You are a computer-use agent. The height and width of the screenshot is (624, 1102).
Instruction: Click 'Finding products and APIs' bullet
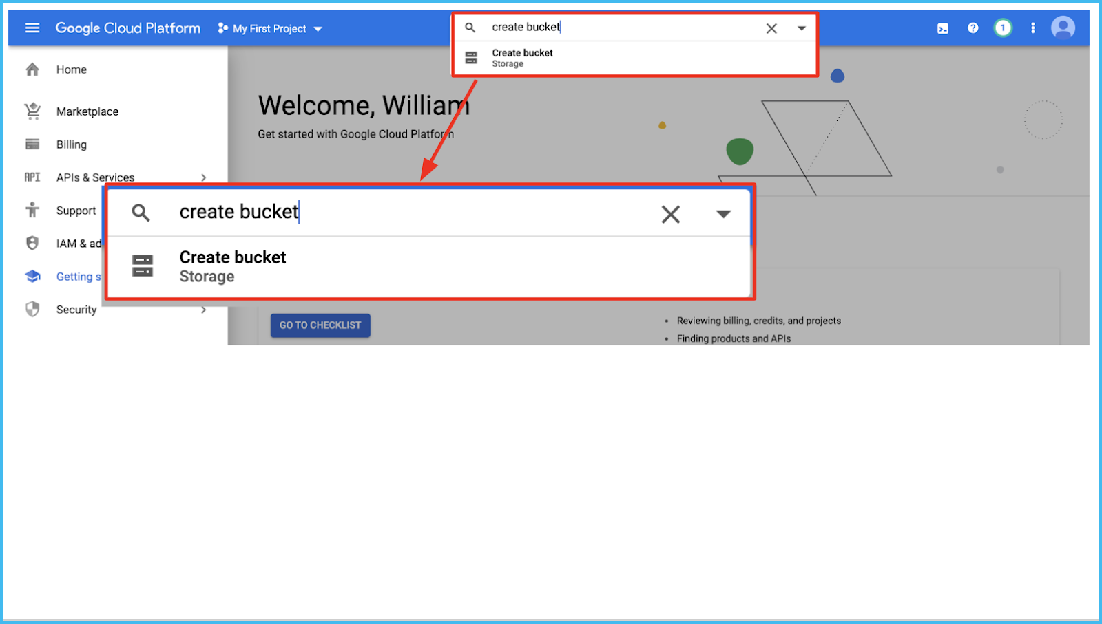pyautogui.click(x=734, y=338)
